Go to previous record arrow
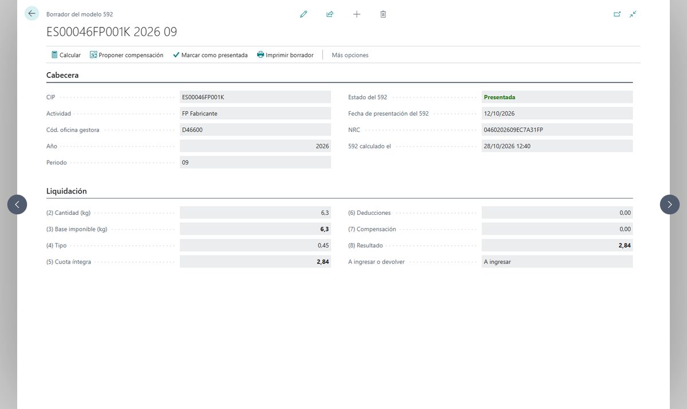The image size is (687, 409). point(17,204)
